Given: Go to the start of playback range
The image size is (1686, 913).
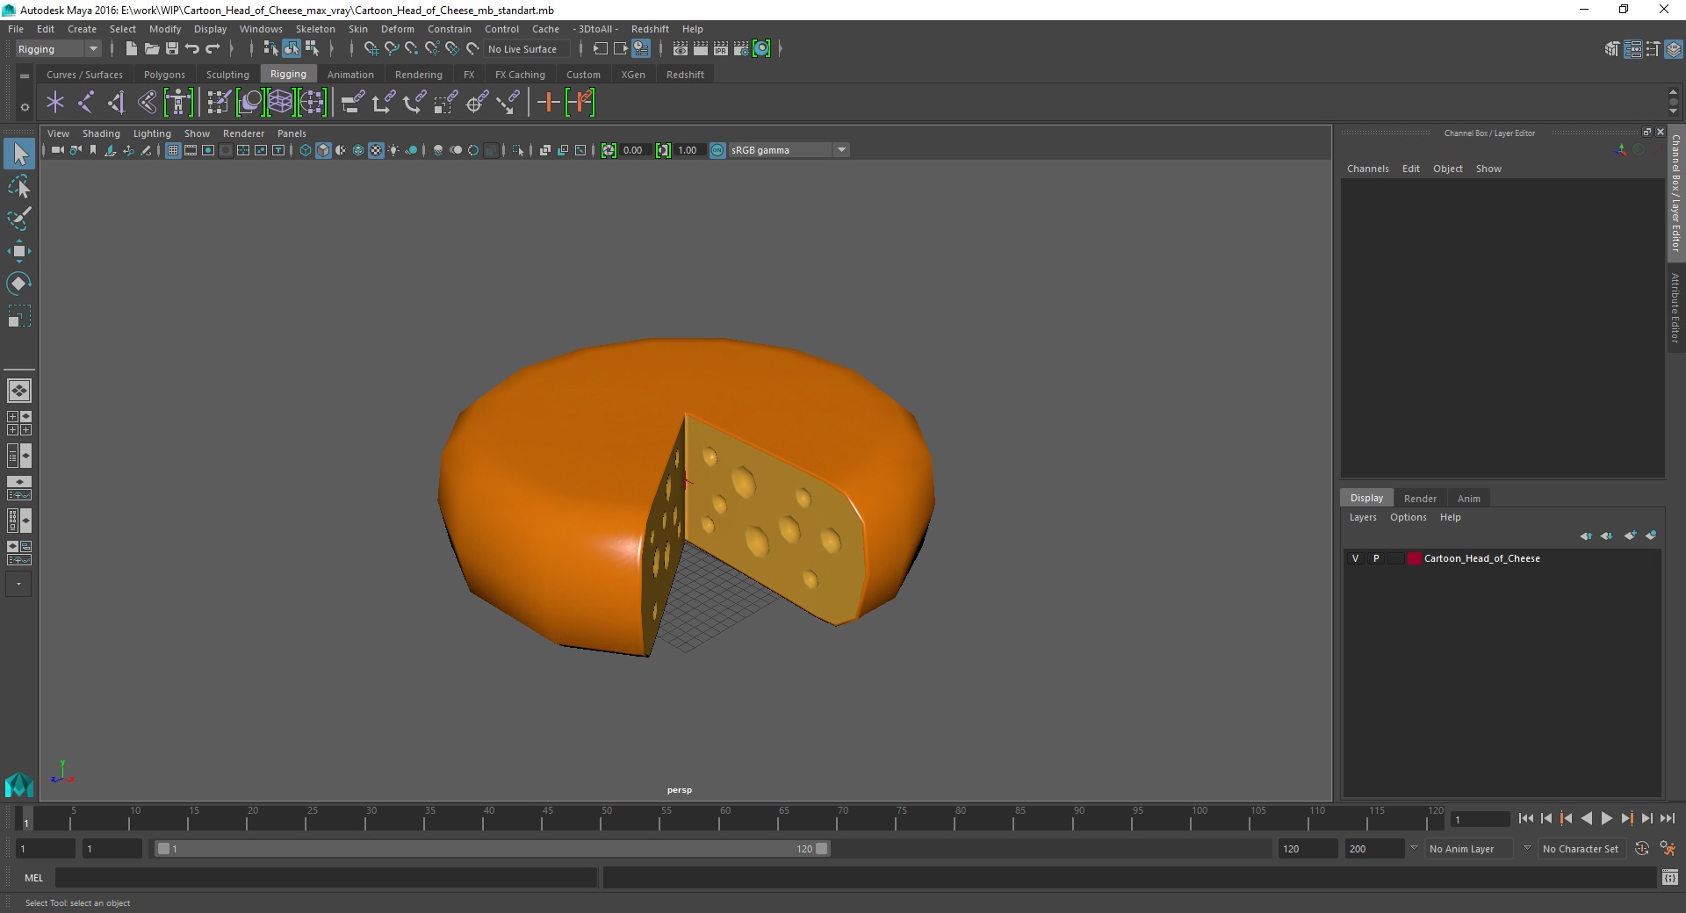Looking at the screenshot, I should click(1526, 818).
